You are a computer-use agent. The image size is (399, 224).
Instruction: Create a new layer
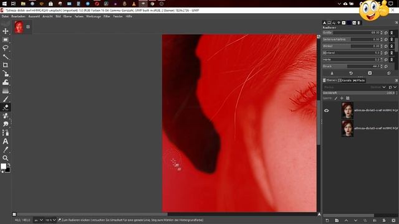tap(327, 220)
